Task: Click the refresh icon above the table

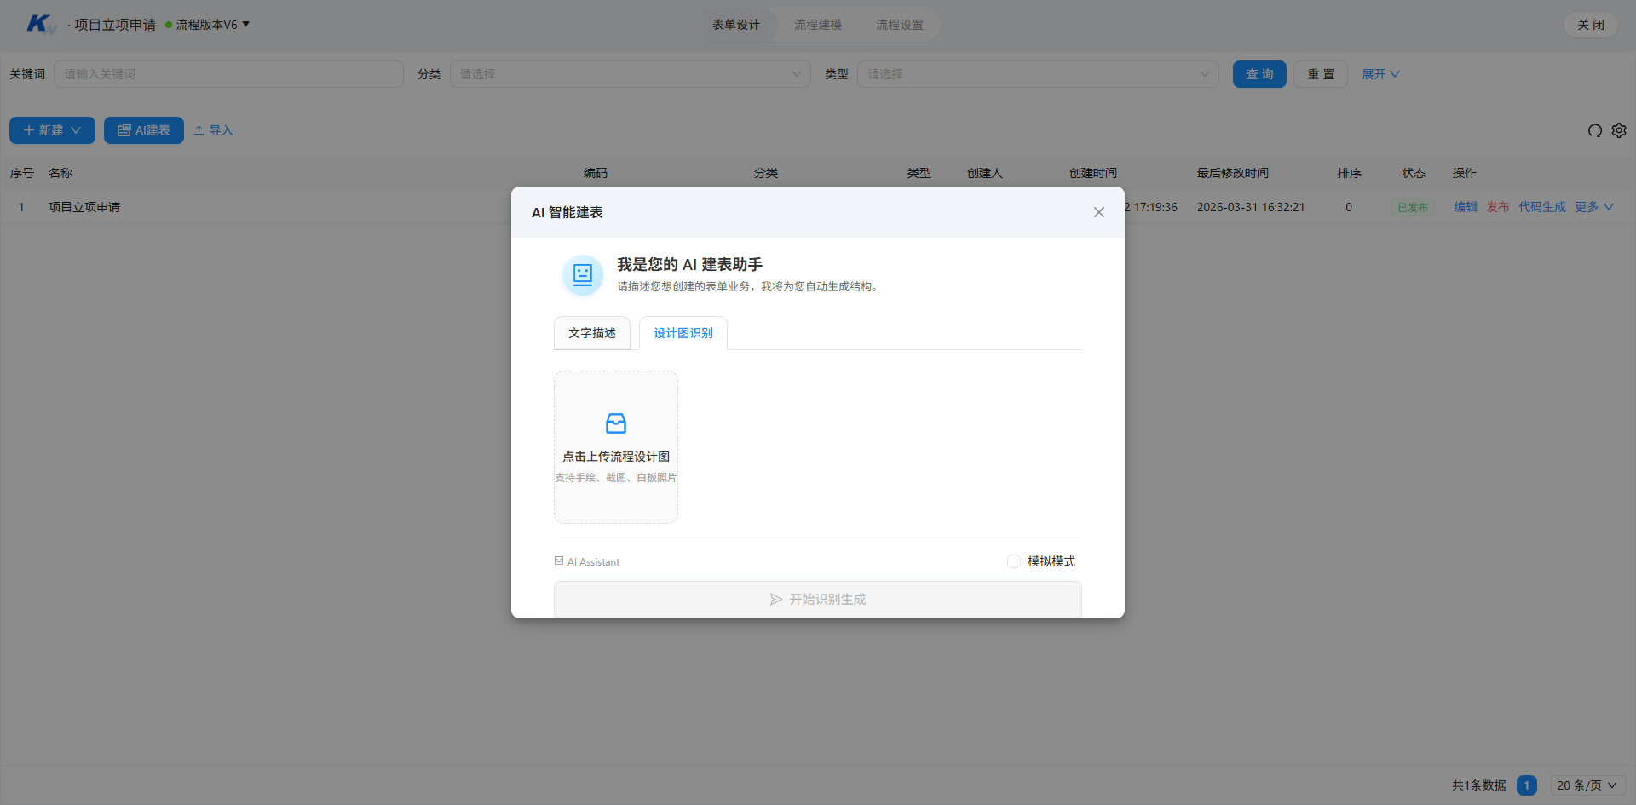Action: (1595, 130)
